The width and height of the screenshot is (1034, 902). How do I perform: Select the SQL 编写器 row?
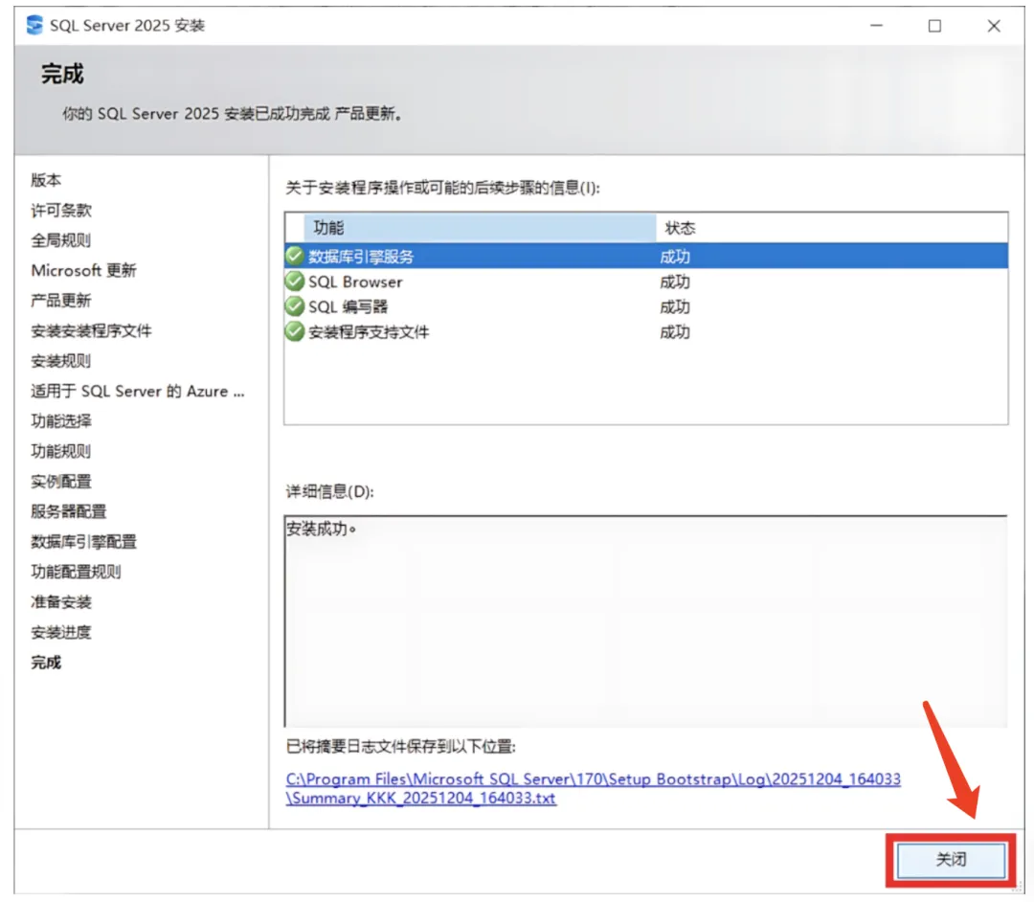645,306
